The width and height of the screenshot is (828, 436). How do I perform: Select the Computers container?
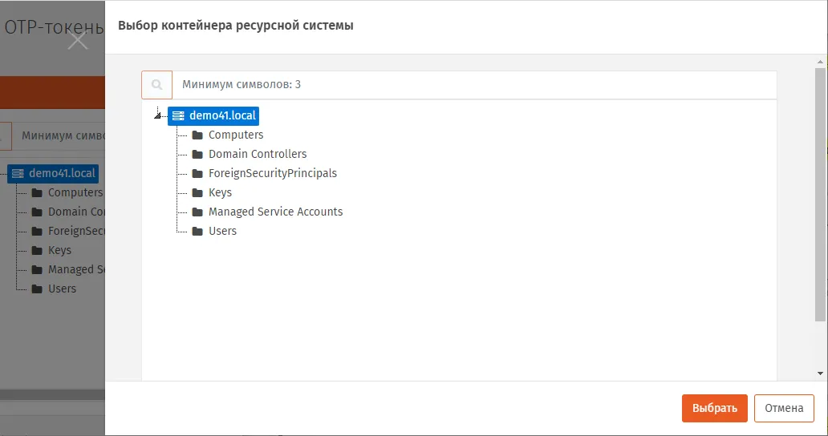[x=236, y=135]
